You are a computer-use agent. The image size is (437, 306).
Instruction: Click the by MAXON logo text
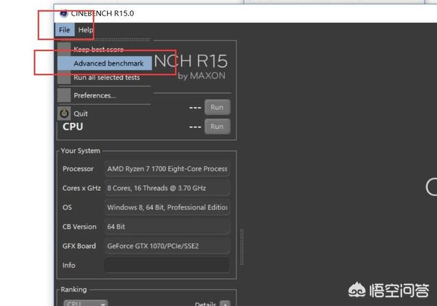coord(201,76)
